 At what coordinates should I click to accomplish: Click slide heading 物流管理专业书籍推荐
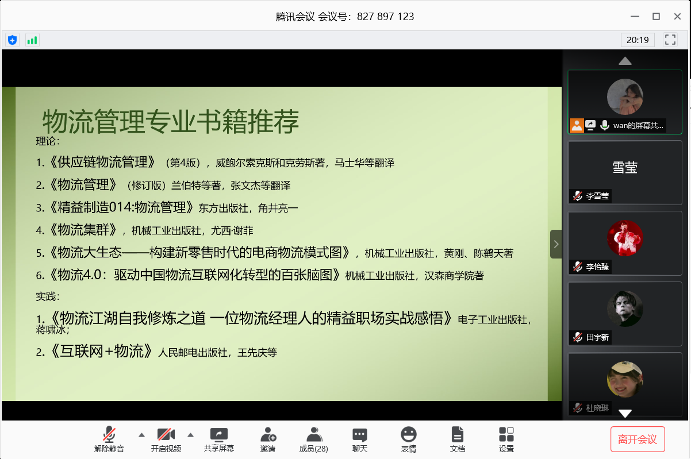tap(171, 122)
